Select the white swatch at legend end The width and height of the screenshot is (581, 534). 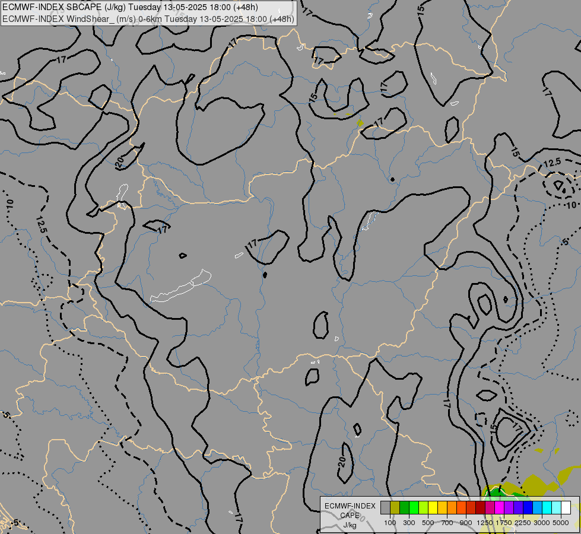[x=566, y=507]
